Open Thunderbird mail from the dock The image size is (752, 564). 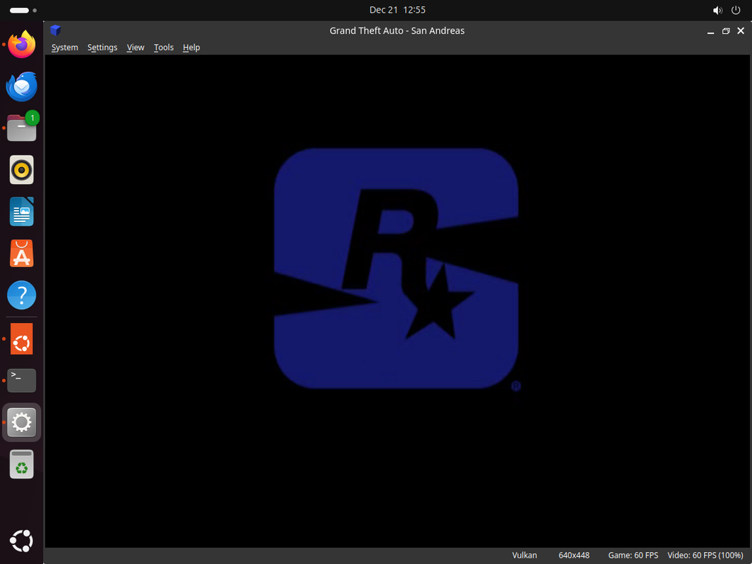click(22, 86)
